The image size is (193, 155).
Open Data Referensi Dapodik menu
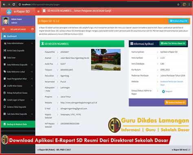pyautogui.click(x=18, y=65)
